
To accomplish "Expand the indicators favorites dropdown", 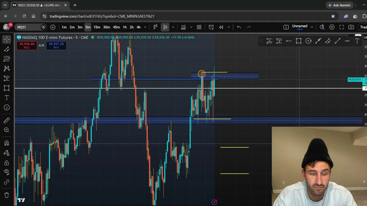I will click(x=191, y=27).
